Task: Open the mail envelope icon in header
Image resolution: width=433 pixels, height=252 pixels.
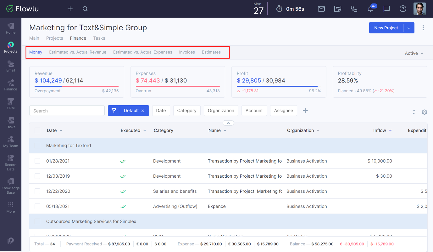Action: tap(321, 9)
